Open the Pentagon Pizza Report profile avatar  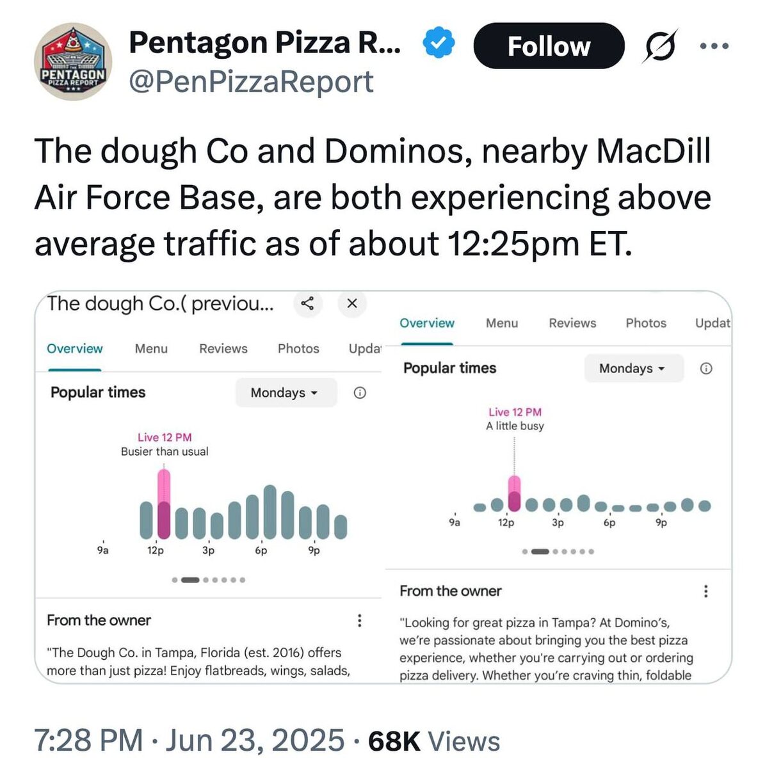pyautogui.click(x=73, y=61)
